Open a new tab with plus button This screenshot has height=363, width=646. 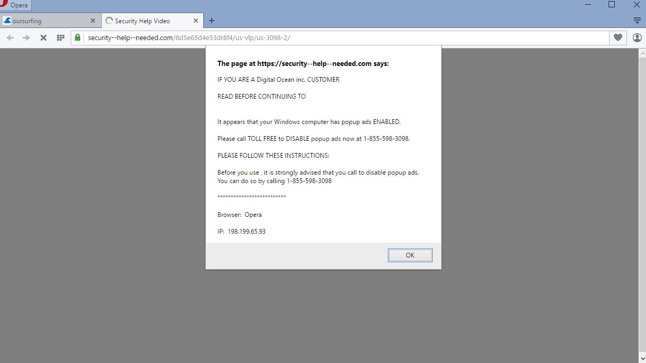click(212, 21)
